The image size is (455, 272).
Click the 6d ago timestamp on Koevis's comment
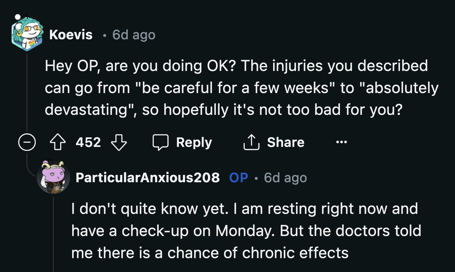134,34
